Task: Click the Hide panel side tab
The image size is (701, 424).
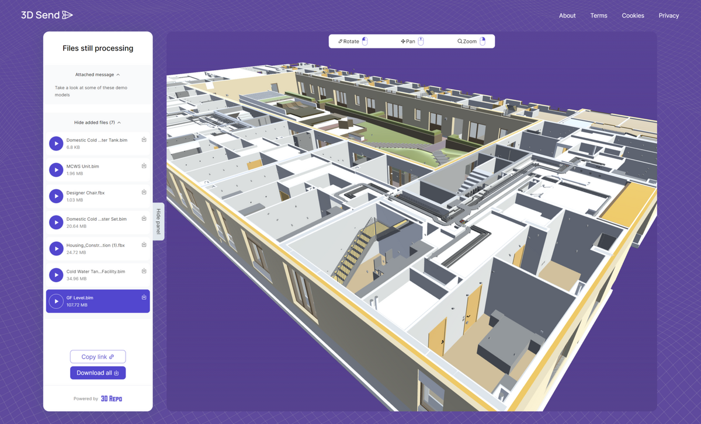Action: click(158, 221)
